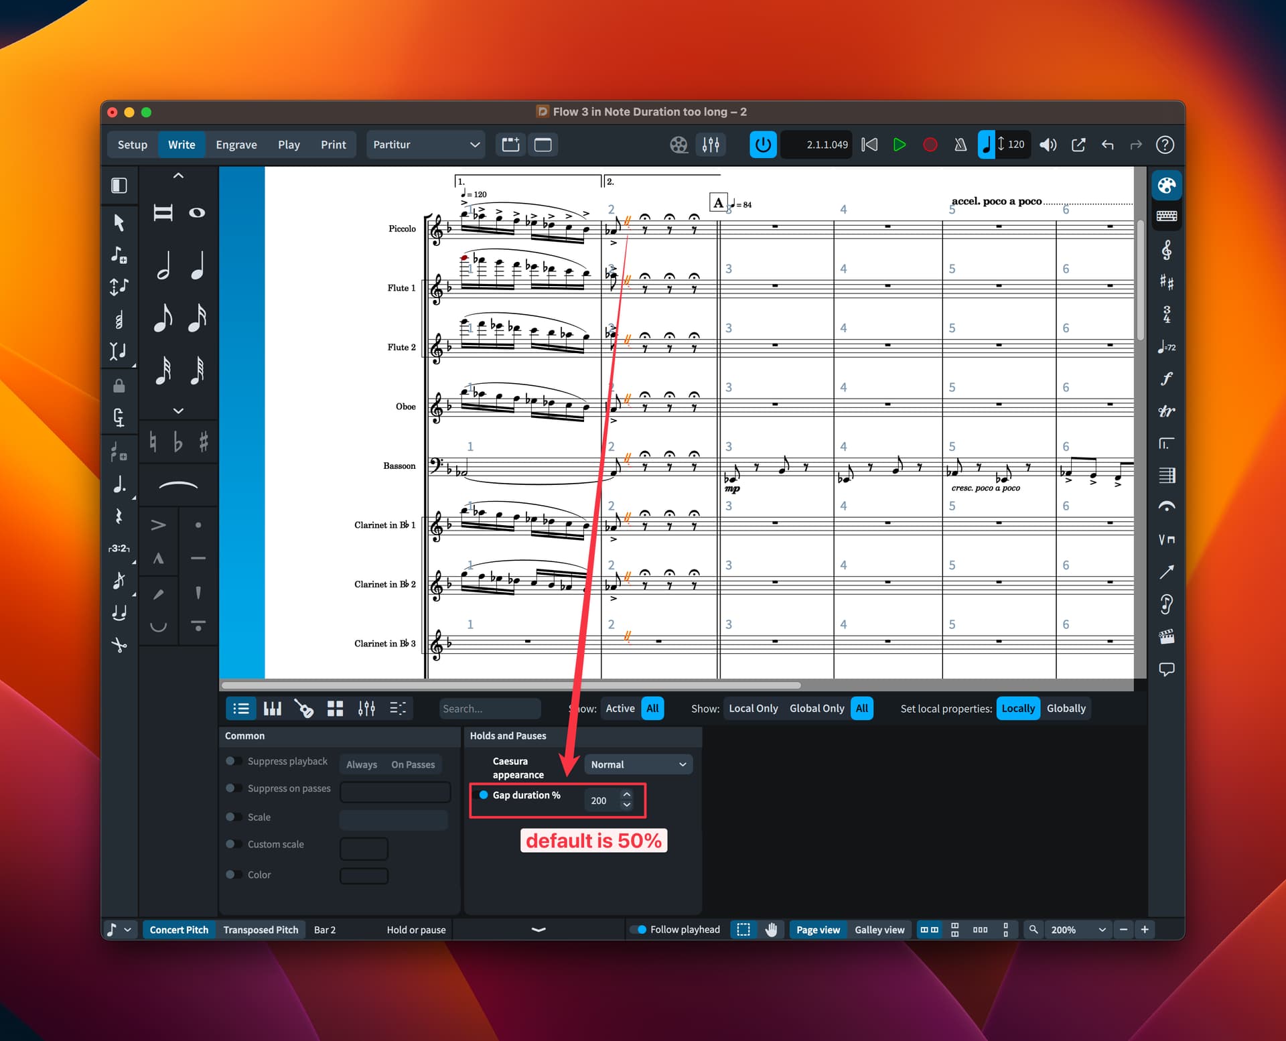Select Global Only in Show filter
1286x1041 pixels.
tap(816, 709)
